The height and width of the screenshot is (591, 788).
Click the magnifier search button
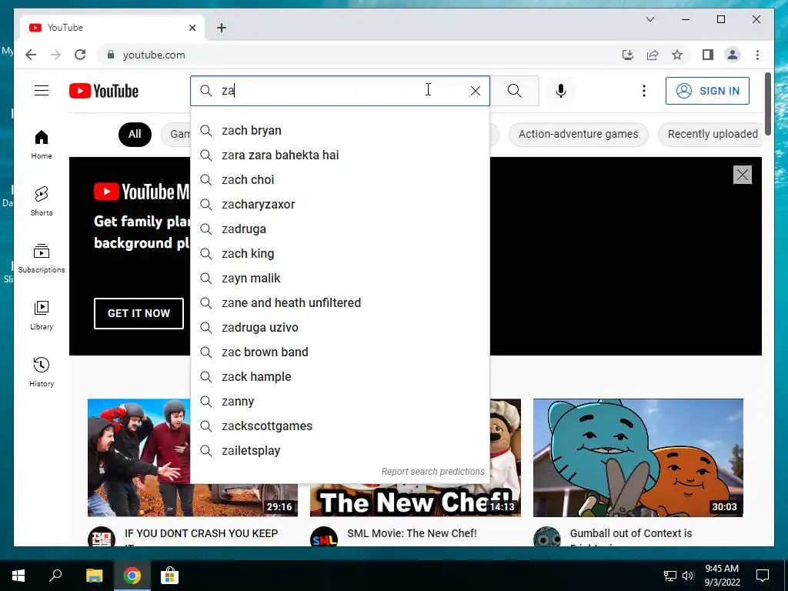coord(515,91)
